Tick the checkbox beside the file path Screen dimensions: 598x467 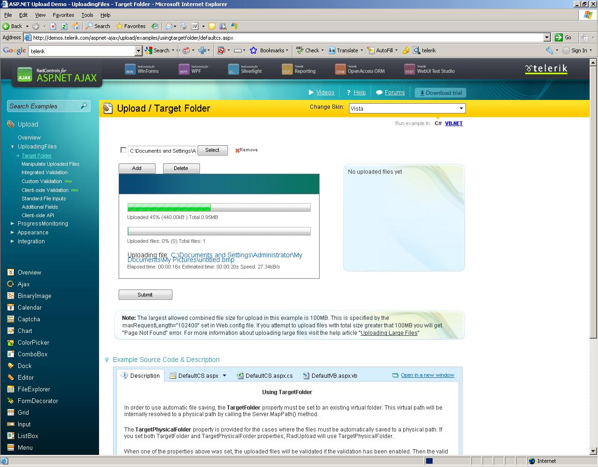tap(123, 150)
